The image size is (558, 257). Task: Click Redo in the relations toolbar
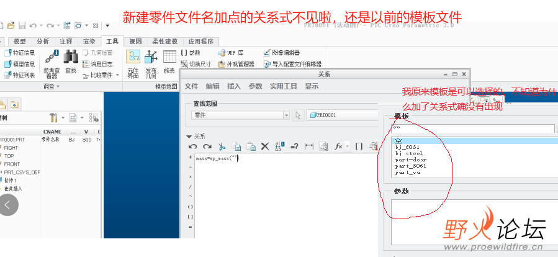tap(207, 147)
